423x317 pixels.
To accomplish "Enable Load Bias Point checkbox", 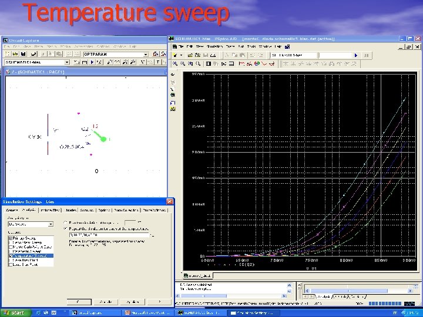I will (x=11, y=264).
